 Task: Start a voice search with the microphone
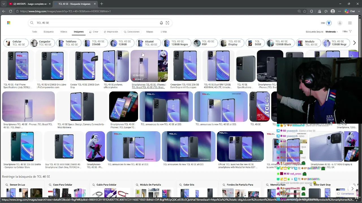[161, 23]
